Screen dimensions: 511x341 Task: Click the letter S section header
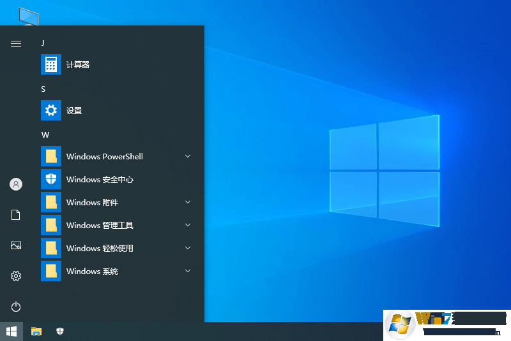click(x=43, y=89)
